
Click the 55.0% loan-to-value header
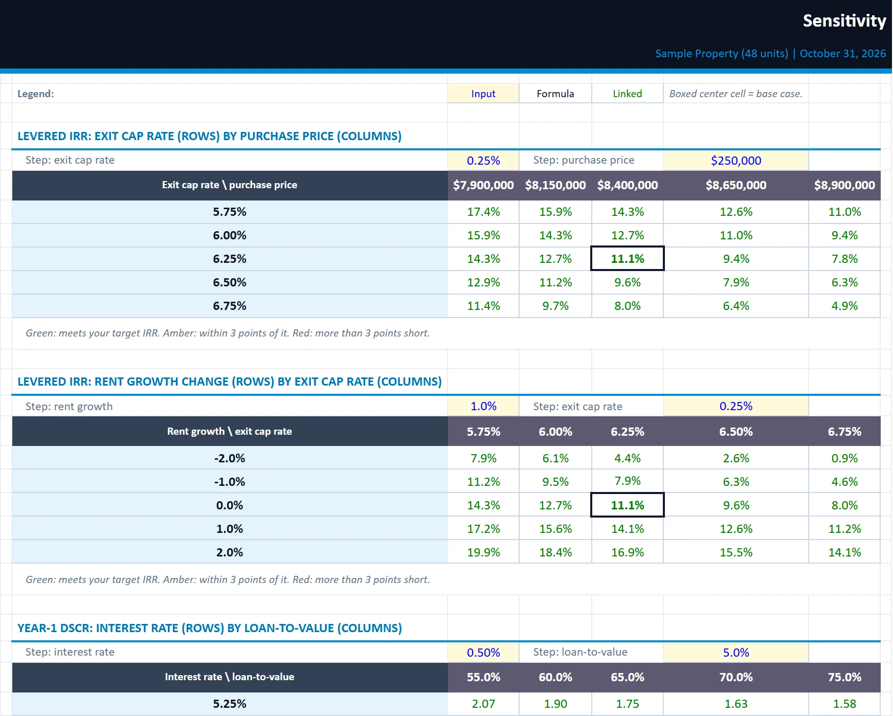[x=483, y=677]
